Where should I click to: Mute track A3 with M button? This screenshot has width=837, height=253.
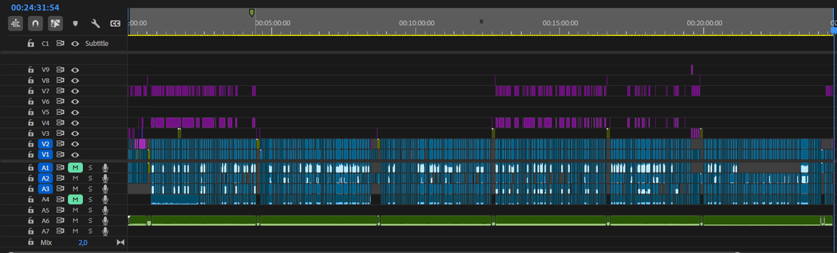(75, 189)
